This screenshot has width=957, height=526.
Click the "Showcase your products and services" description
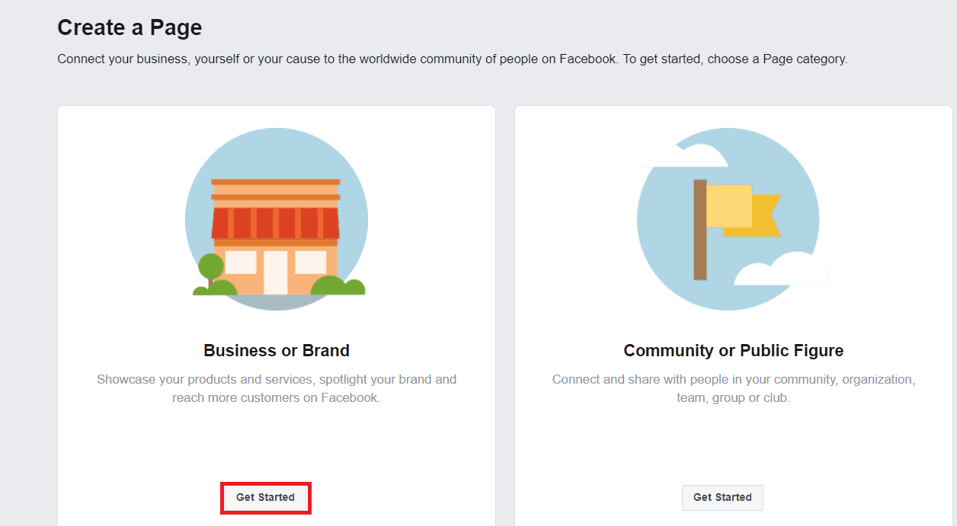[277, 388]
